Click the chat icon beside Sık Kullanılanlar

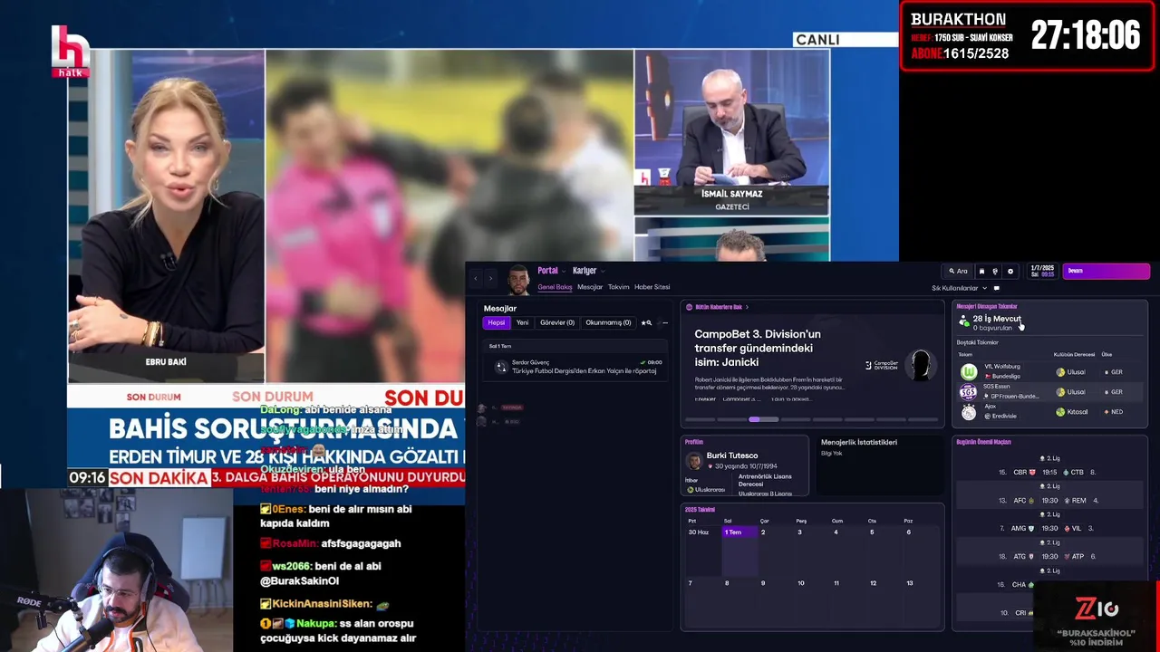tap(996, 288)
